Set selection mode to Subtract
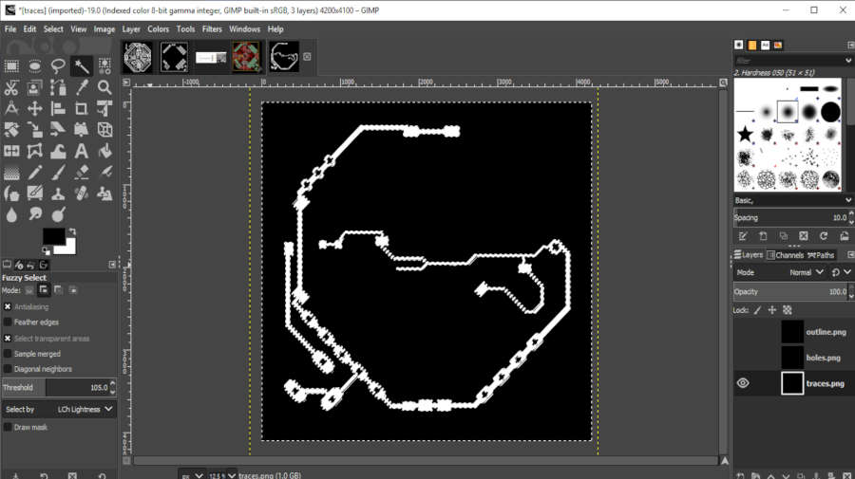The width and height of the screenshot is (855, 479). pyautogui.click(x=58, y=290)
